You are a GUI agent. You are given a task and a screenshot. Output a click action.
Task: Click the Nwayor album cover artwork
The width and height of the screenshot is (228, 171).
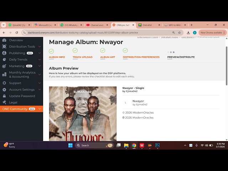tap(83, 114)
